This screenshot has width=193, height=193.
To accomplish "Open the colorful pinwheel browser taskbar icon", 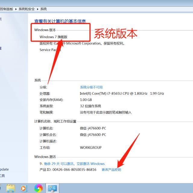I will (38, 188).
